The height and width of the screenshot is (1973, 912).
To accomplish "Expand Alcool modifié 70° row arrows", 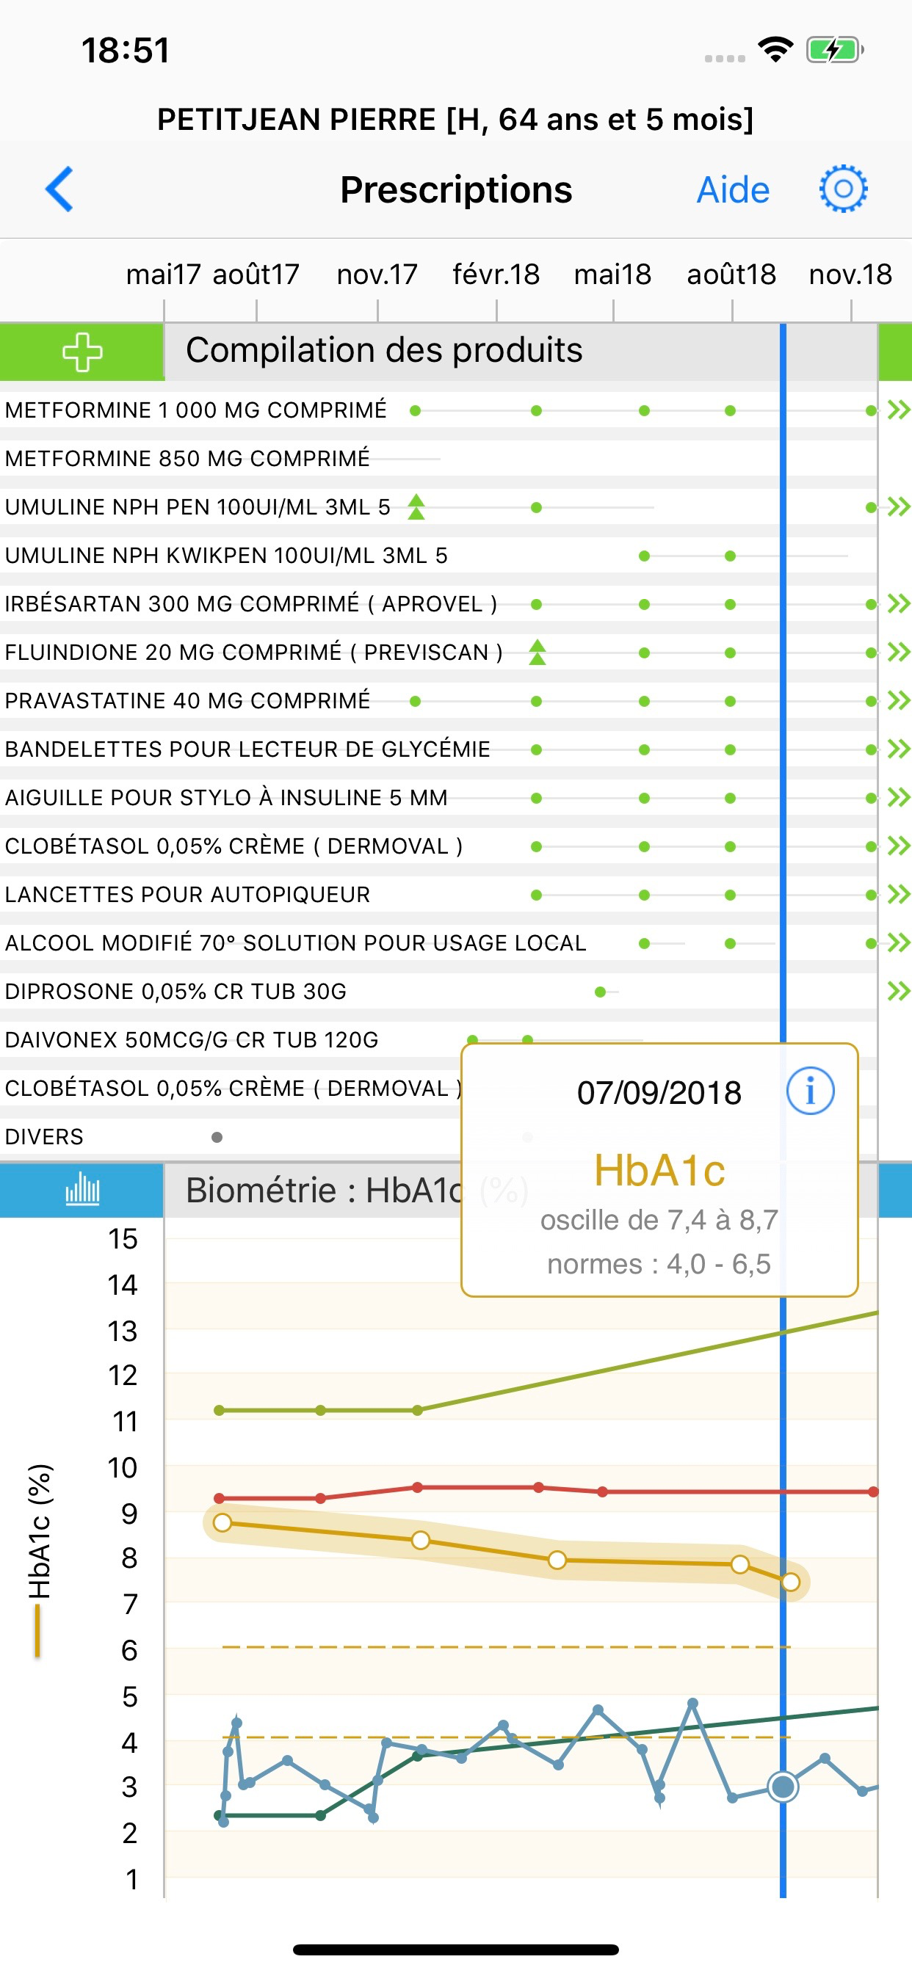I will pyautogui.click(x=898, y=943).
